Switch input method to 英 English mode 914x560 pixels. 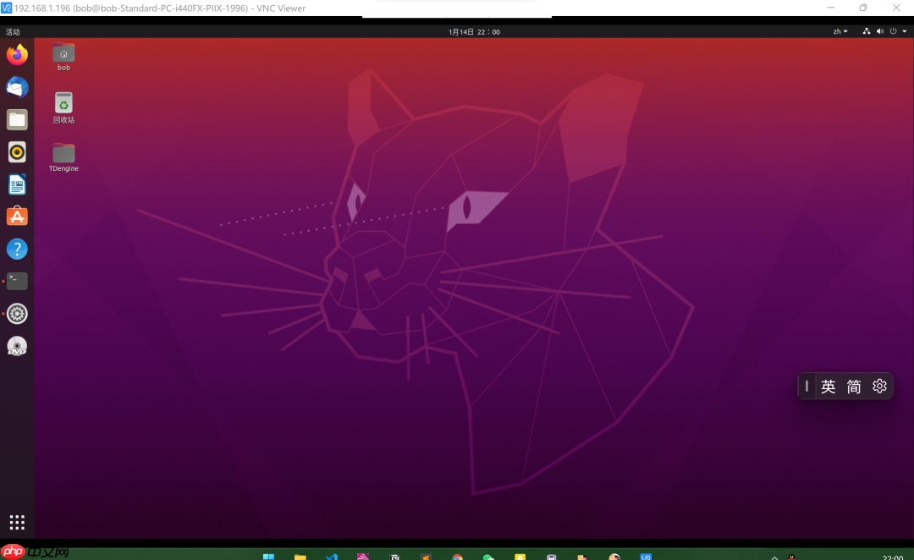click(x=829, y=386)
